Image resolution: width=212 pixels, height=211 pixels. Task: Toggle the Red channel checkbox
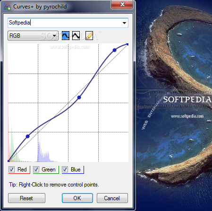click(12, 170)
